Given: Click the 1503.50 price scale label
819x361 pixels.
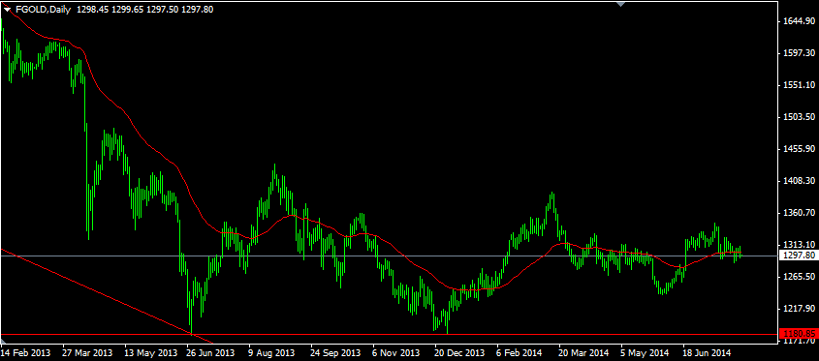Looking at the screenshot, I should tap(799, 117).
